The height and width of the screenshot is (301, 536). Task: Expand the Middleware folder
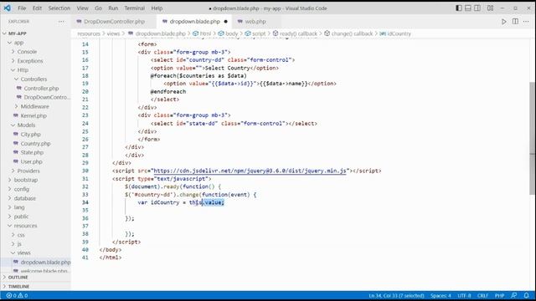pyautogui.click(x=35, y=106)
